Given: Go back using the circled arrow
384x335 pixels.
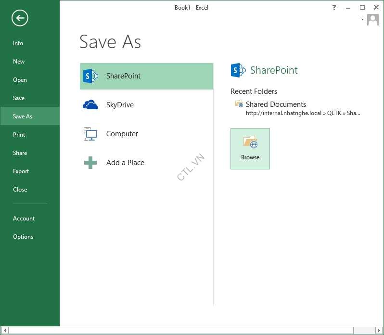Looking at the screenshot, I should click(20, 18).
